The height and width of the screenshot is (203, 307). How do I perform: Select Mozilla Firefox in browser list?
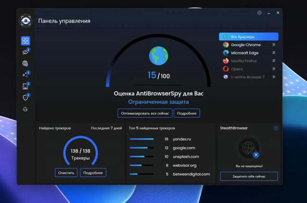(x=249, y=61)
